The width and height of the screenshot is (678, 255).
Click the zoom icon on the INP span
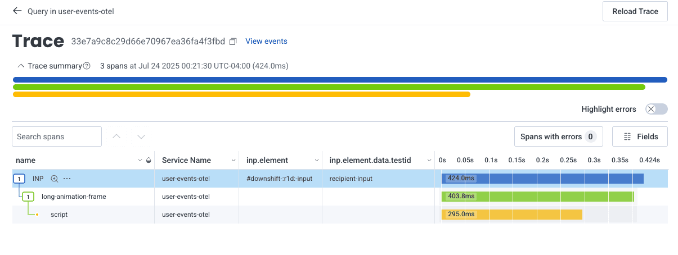click(x=55, y=179)
